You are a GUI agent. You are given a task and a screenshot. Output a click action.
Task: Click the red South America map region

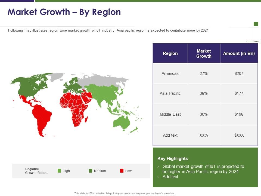coord(42,117)
